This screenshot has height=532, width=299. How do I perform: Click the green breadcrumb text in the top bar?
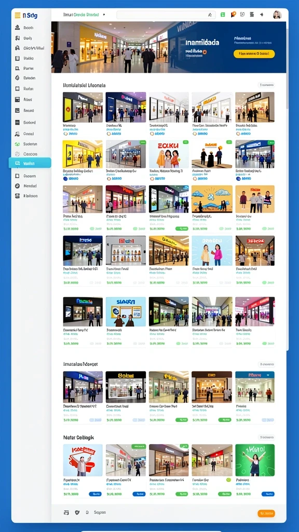point(86,15)
